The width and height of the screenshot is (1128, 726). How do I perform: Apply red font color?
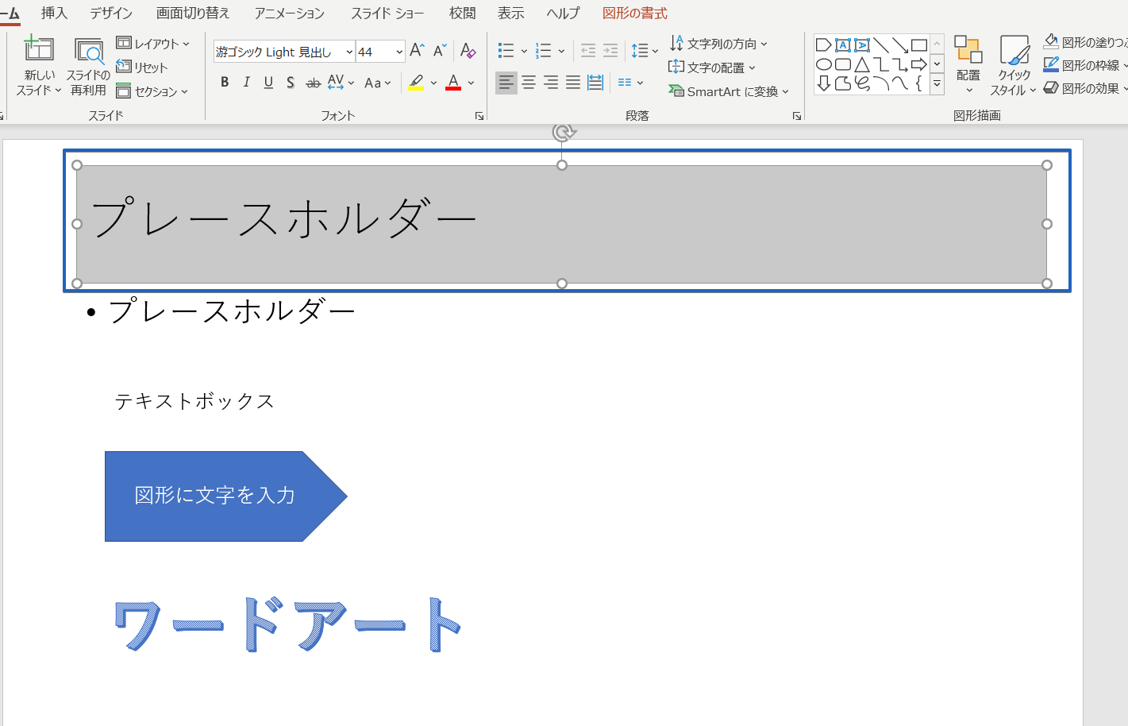point(453,83)
